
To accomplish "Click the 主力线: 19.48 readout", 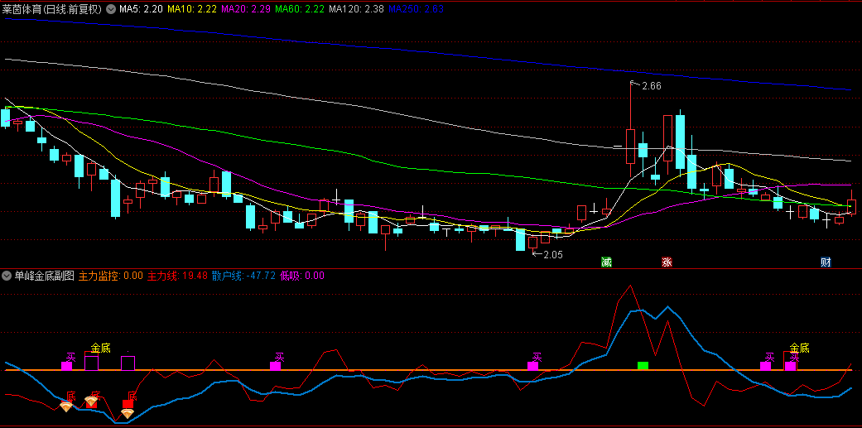I will (178, 276).
